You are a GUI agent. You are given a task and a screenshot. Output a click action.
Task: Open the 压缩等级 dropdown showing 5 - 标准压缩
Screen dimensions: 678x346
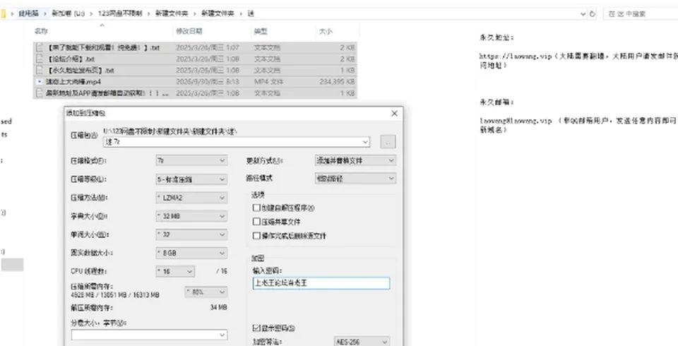click(x=191, y=179)
